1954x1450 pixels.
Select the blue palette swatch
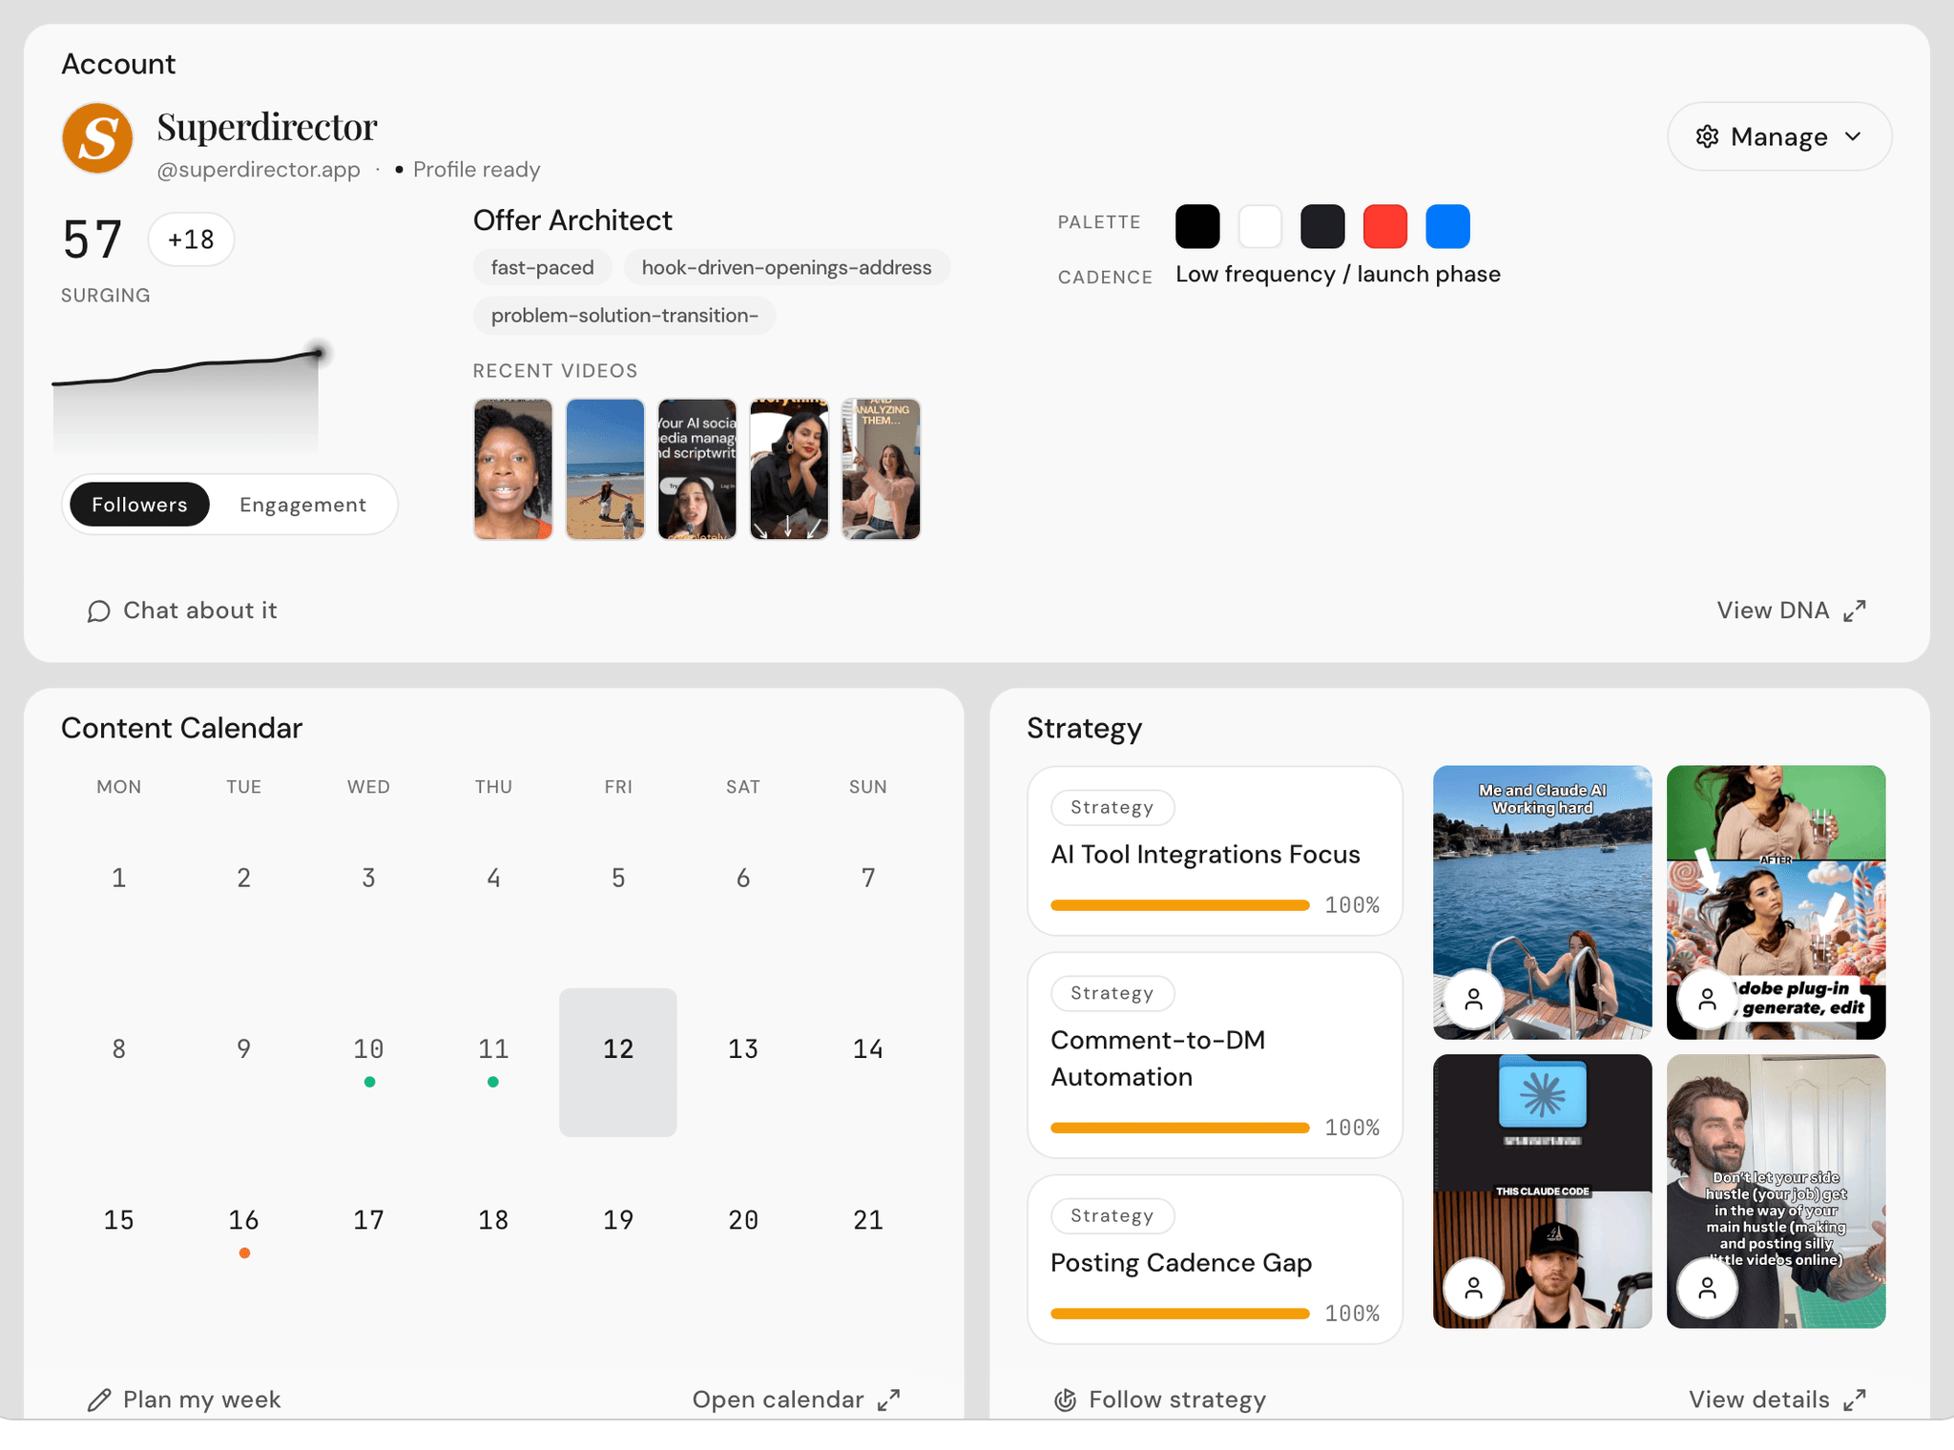(x=1447, y=226)
